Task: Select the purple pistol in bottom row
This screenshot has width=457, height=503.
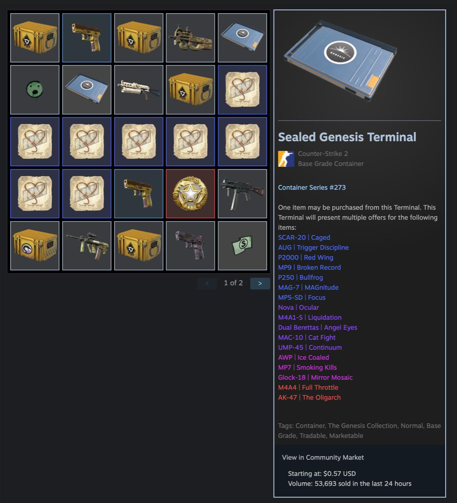Action: 190,246
